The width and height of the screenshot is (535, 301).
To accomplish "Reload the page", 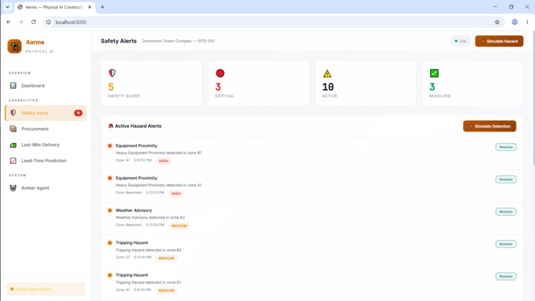I will 33,22.
